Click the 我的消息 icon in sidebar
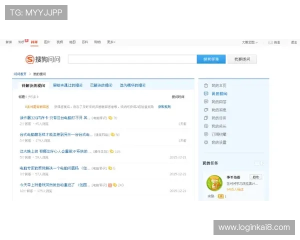Screen dimensions: 300x240 [206, 110]
